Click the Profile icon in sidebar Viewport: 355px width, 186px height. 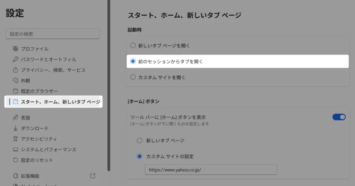15,49
